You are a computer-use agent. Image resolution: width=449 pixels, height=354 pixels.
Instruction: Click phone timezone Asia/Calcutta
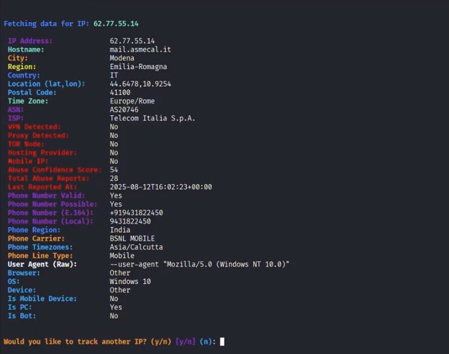click(136, 247)
